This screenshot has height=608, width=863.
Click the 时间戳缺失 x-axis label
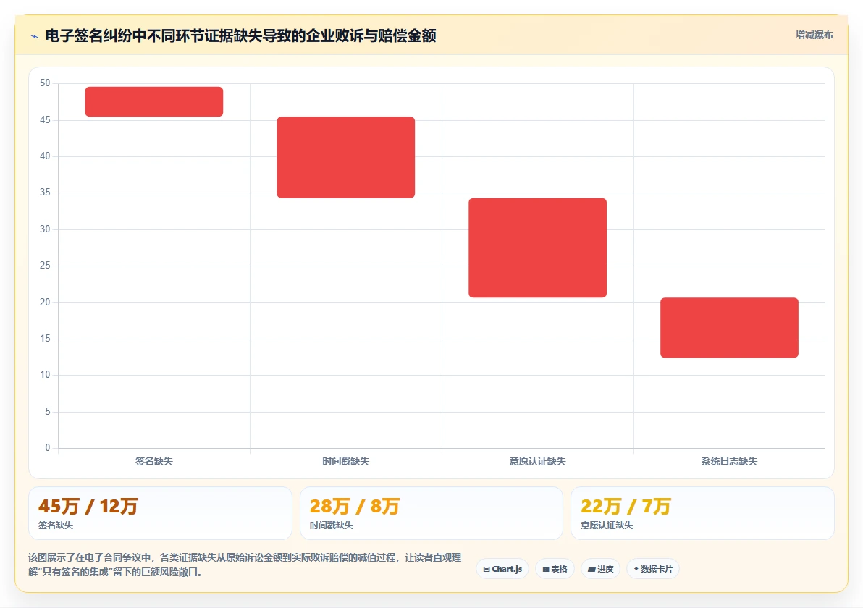pyautogui.click(x=345, y=461)
